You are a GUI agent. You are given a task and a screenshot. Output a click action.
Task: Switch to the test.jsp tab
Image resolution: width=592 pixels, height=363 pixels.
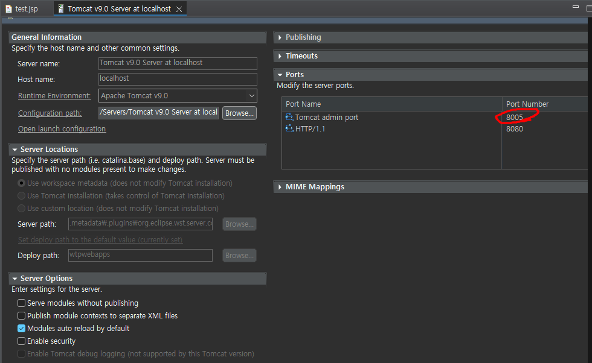point(27,8)
